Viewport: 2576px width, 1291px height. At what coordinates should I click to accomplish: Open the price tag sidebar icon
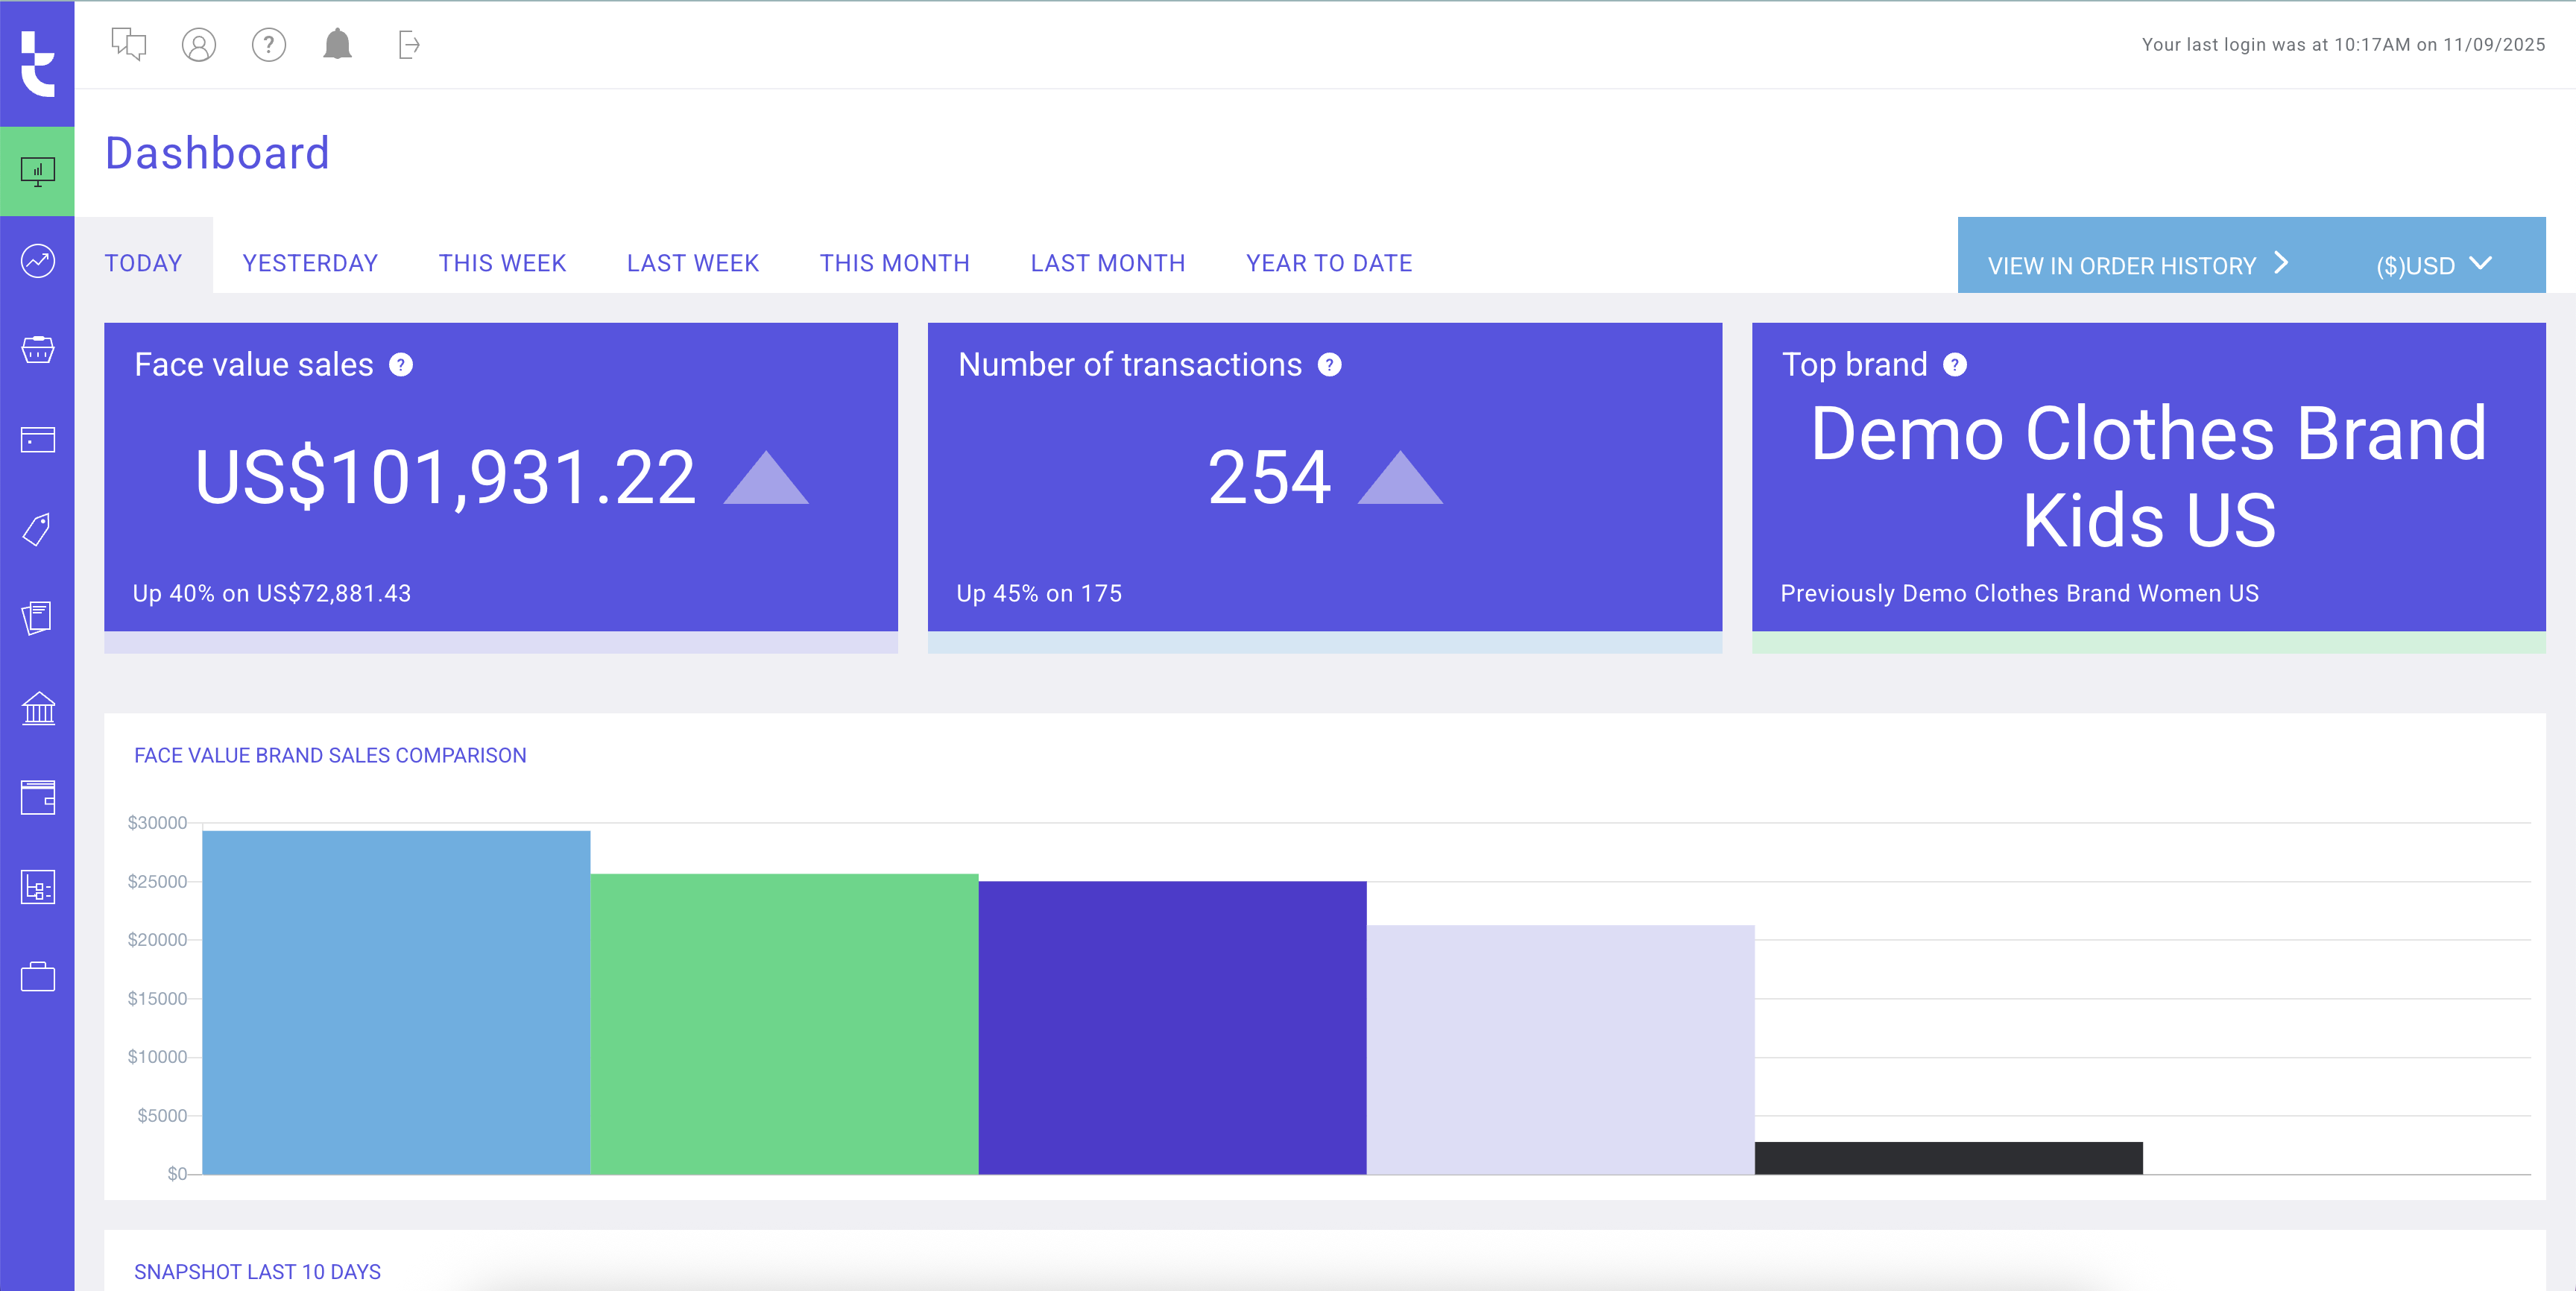pyautogui.click(x=38, y=529)
